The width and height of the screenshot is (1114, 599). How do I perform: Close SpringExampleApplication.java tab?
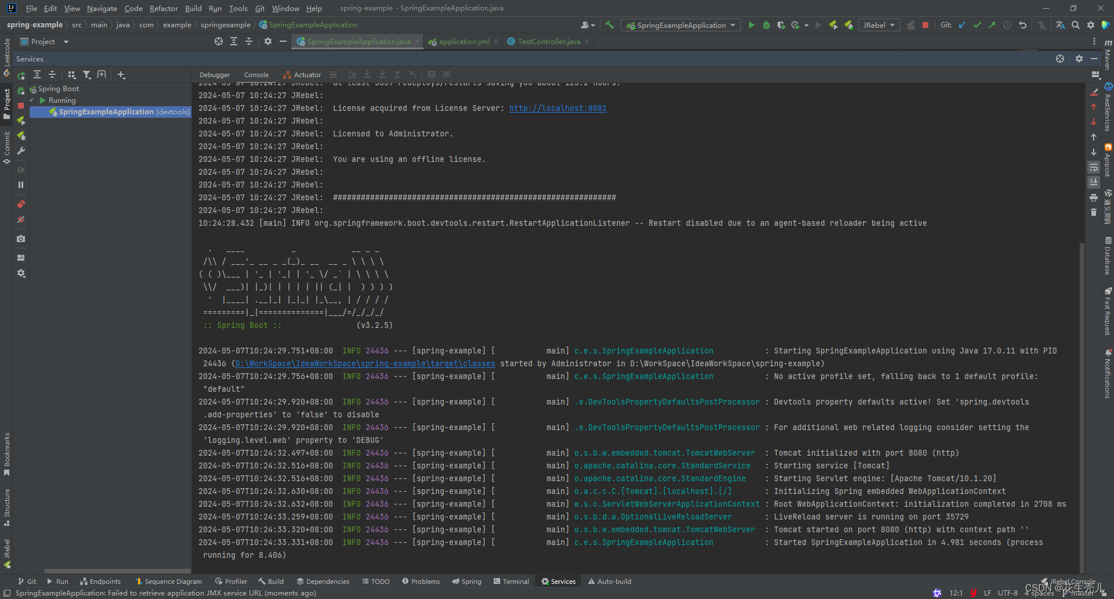pyautogui.click(x=417, y=42)
